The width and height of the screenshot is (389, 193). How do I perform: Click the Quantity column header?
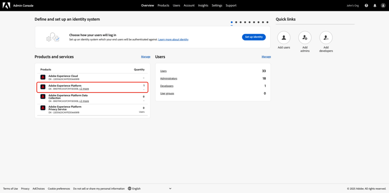pos(139,69)
